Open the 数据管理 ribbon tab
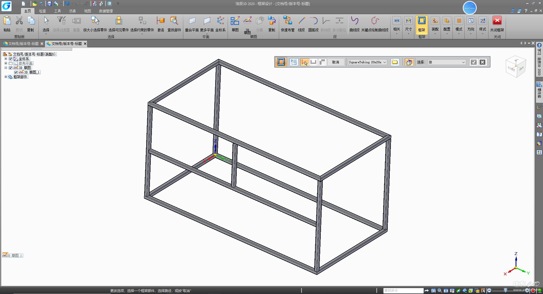Image resolution: width=543 pixels, height=294 pixels. pyautogui.click(x=106, y=11)
